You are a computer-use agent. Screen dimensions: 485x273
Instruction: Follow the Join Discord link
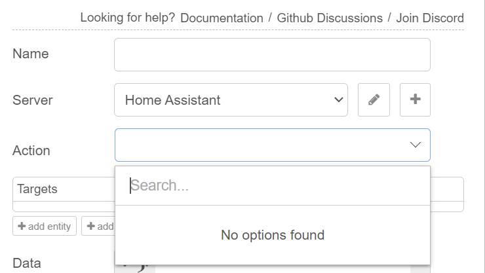(430, 18)
